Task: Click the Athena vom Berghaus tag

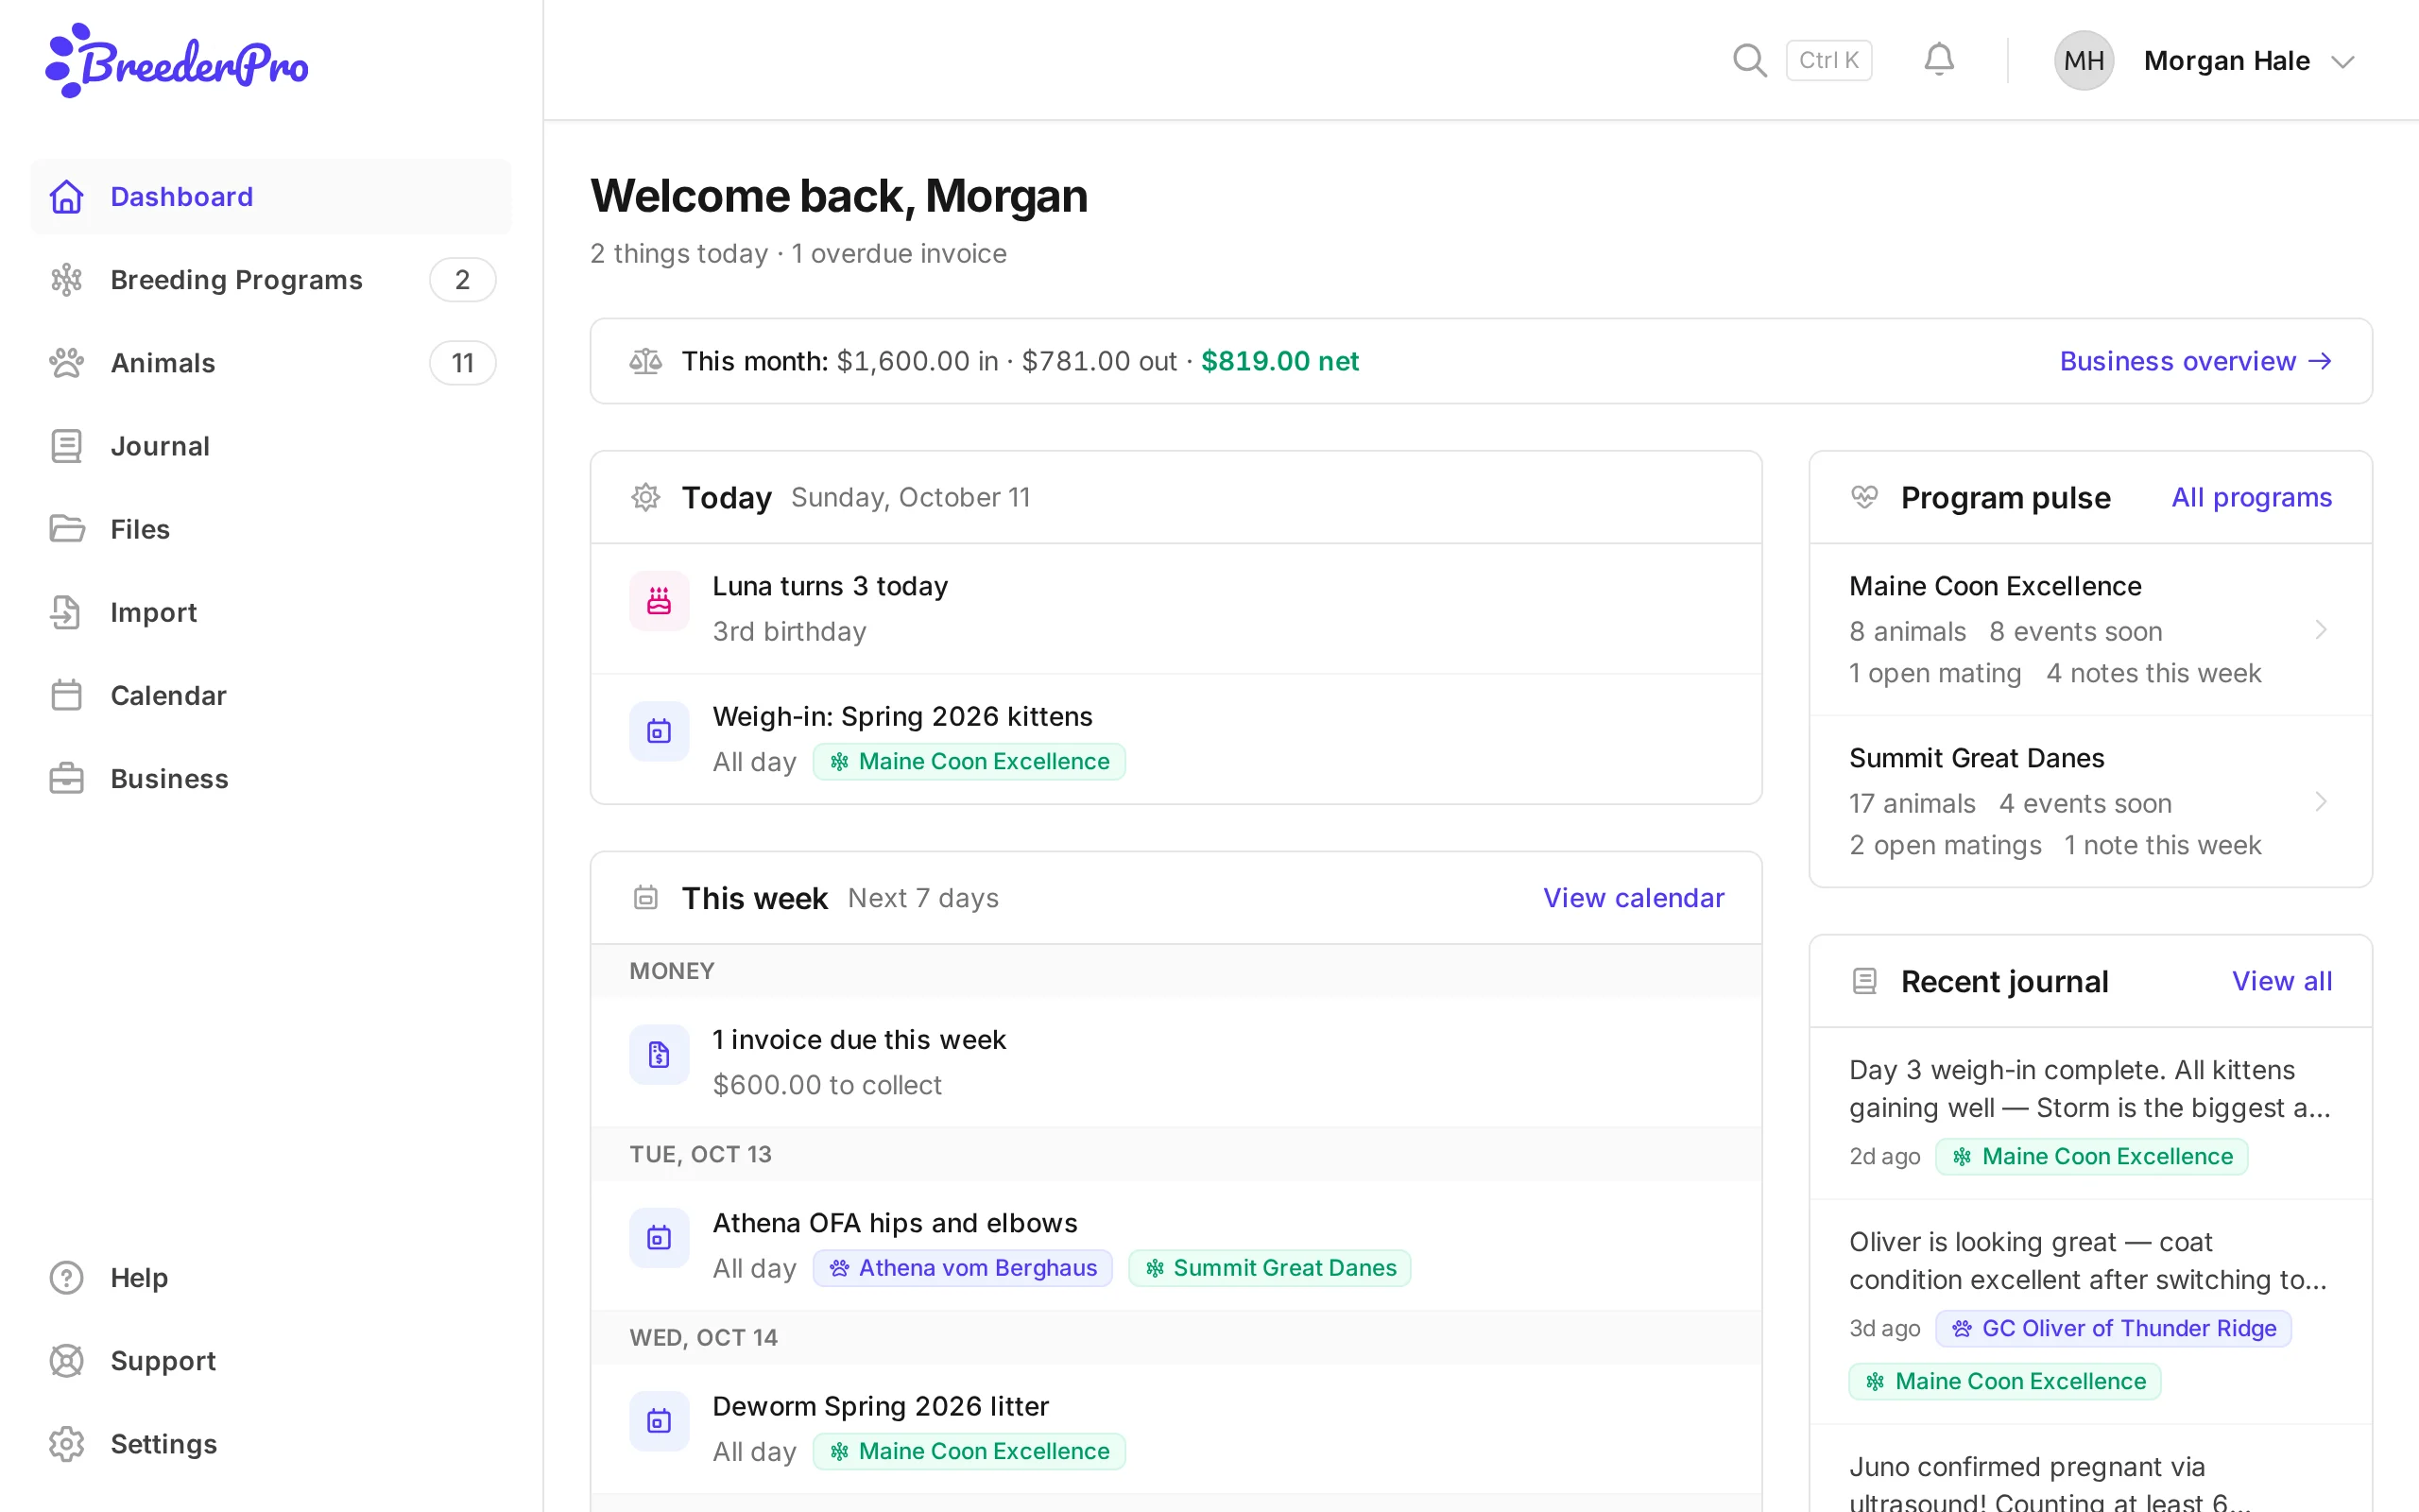Action: [x=962, y=1268]
